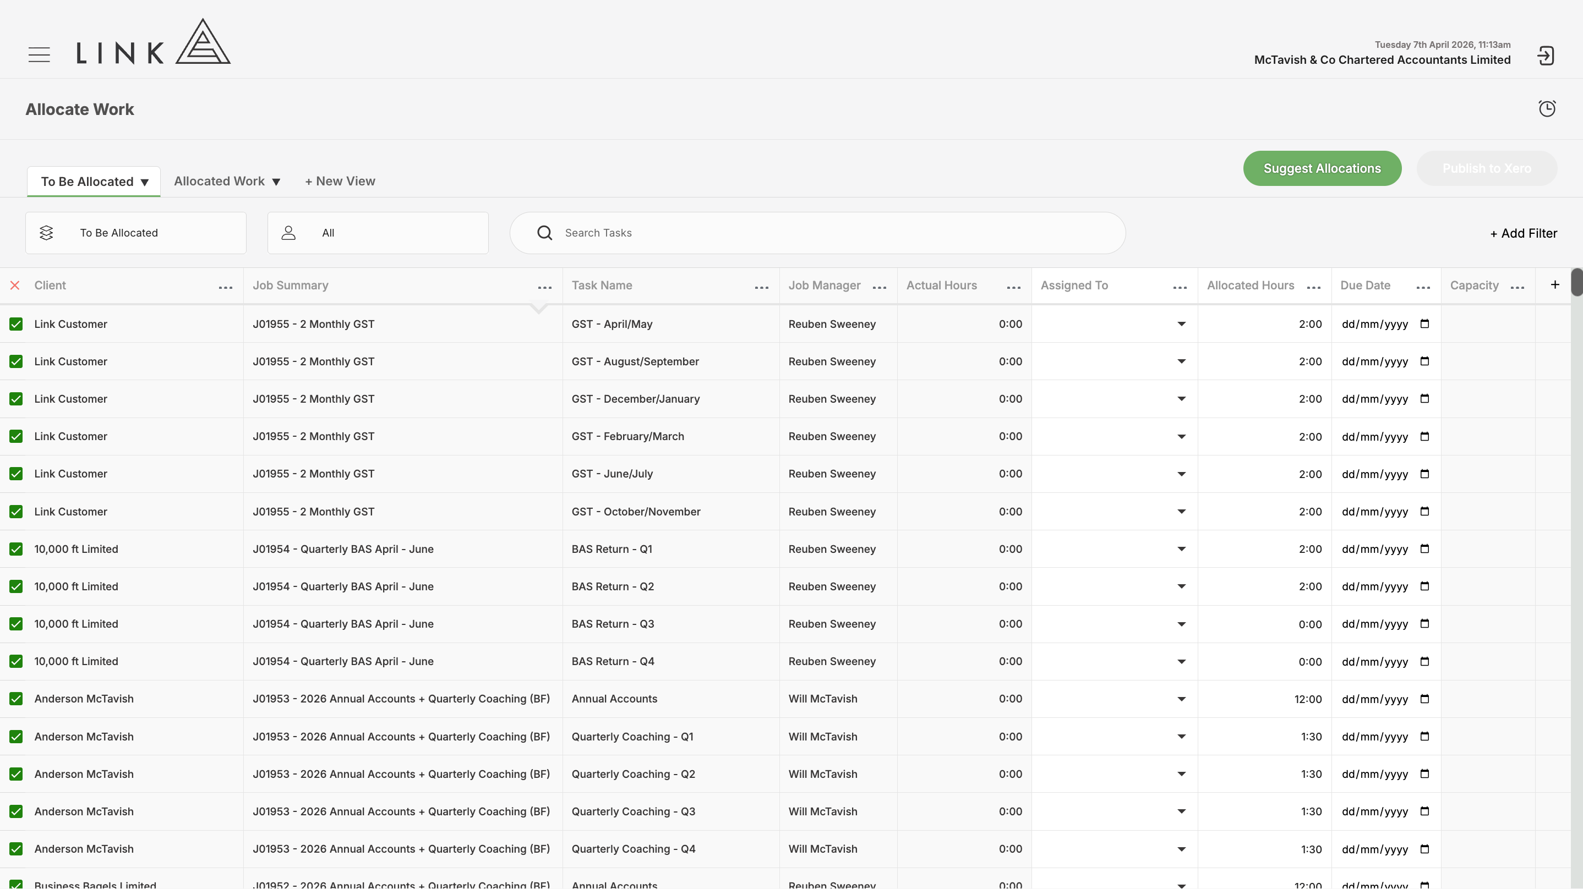Click the Allocate Work page heading
Image resolution: width=1583 pixels, height=889 pixels.
80,109
